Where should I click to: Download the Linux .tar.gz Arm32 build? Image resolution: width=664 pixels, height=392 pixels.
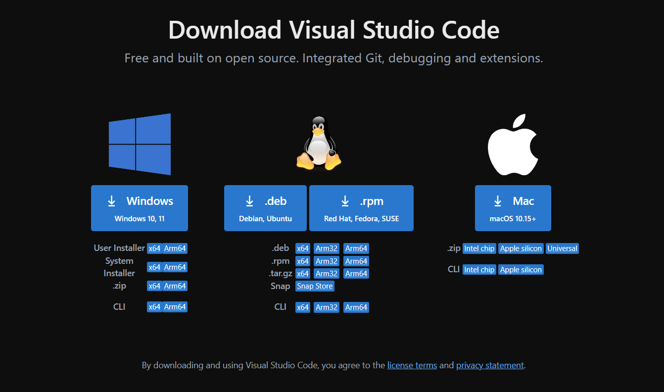coord(326,273)
